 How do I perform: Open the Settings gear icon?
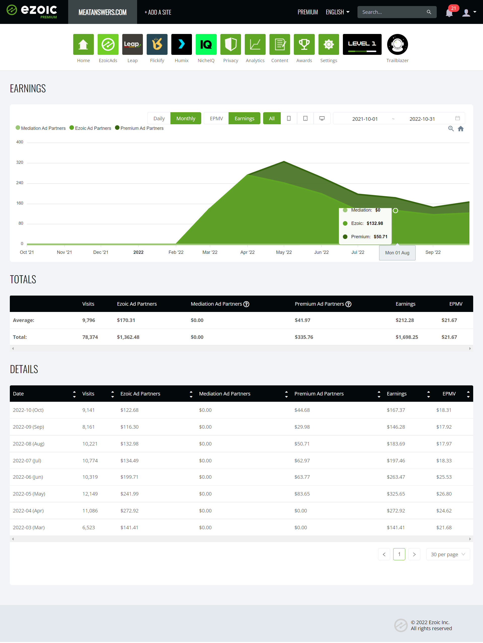329,45
